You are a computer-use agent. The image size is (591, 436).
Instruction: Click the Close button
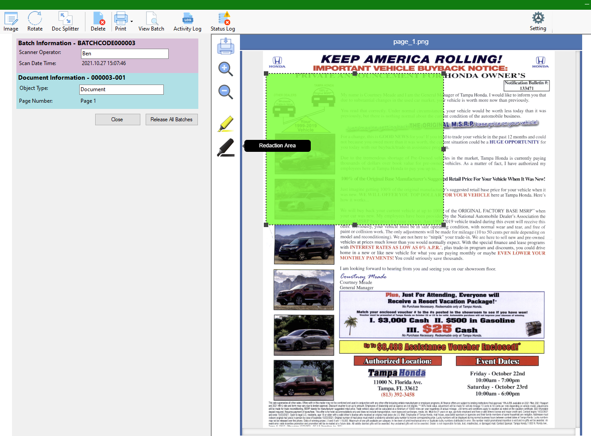pos(117,120)
